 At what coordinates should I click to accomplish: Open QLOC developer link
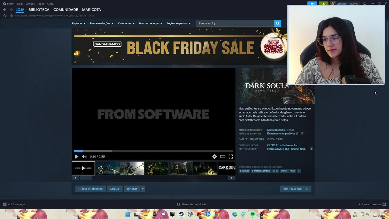(x=271, y=145)
